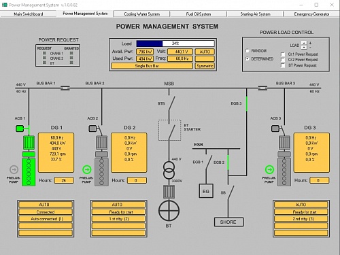Check the BT Power Request checkbox

283,65
